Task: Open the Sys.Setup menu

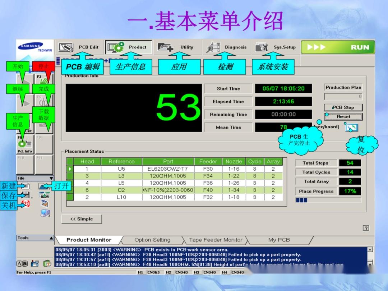Action: (x=276, y=47)
